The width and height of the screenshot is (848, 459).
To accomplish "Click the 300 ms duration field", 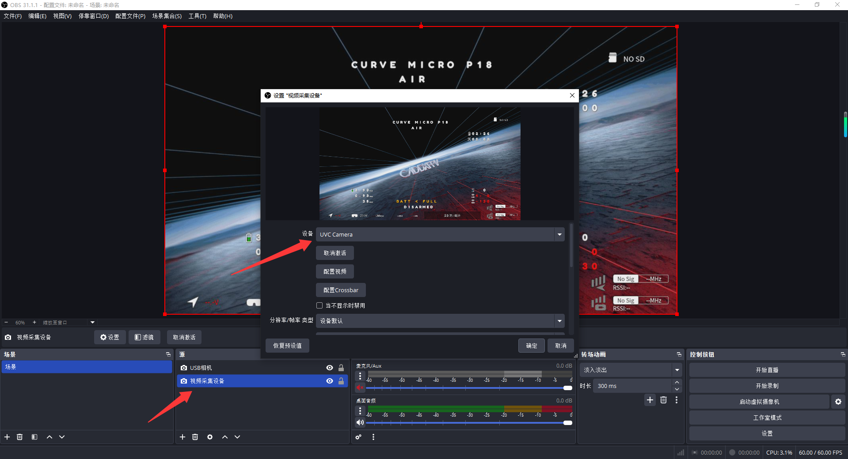I will tap(632, 386).
